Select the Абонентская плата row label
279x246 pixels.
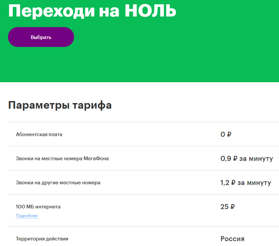coord(39,134)
